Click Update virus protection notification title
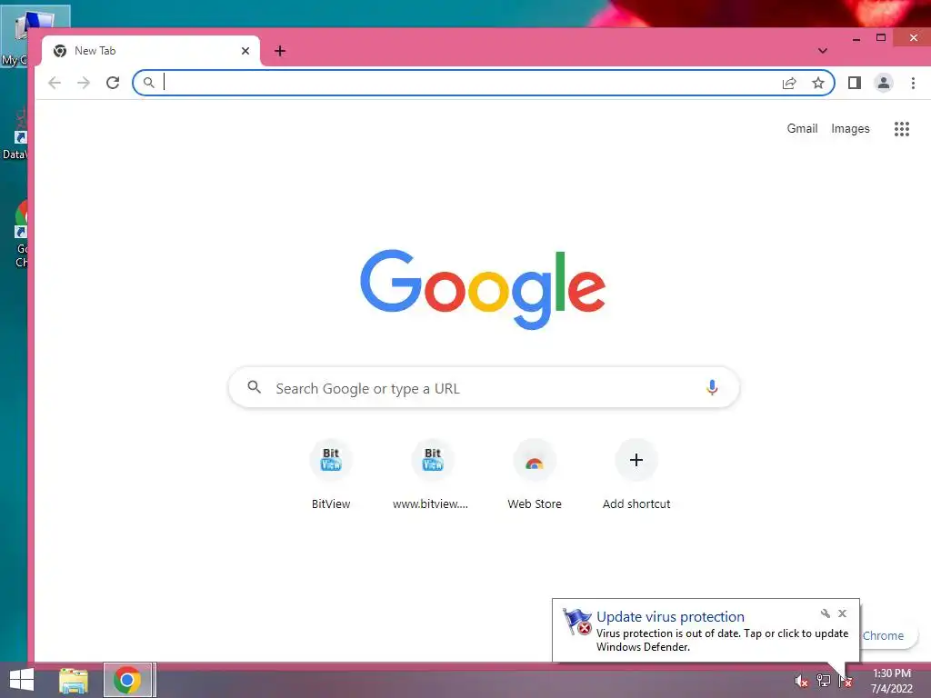 [x=670, y=617]
